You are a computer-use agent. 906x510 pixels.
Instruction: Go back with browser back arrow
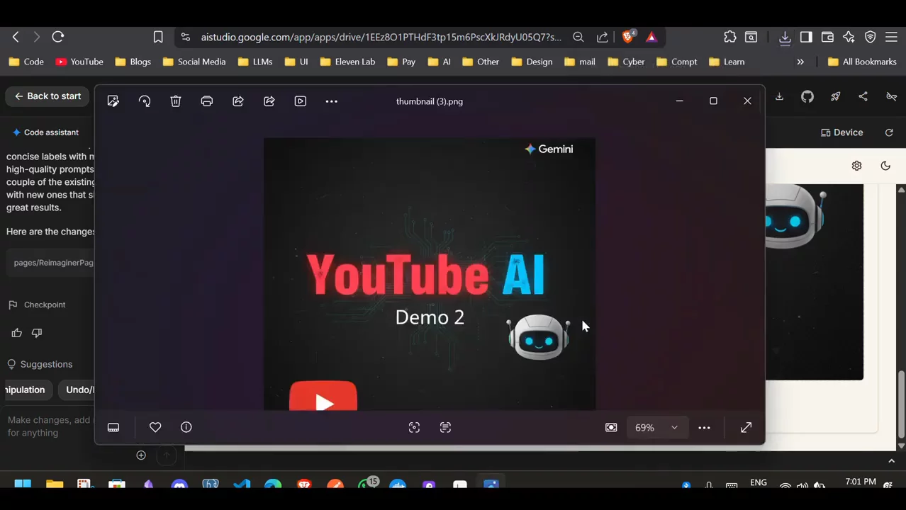tap(16, 37)
